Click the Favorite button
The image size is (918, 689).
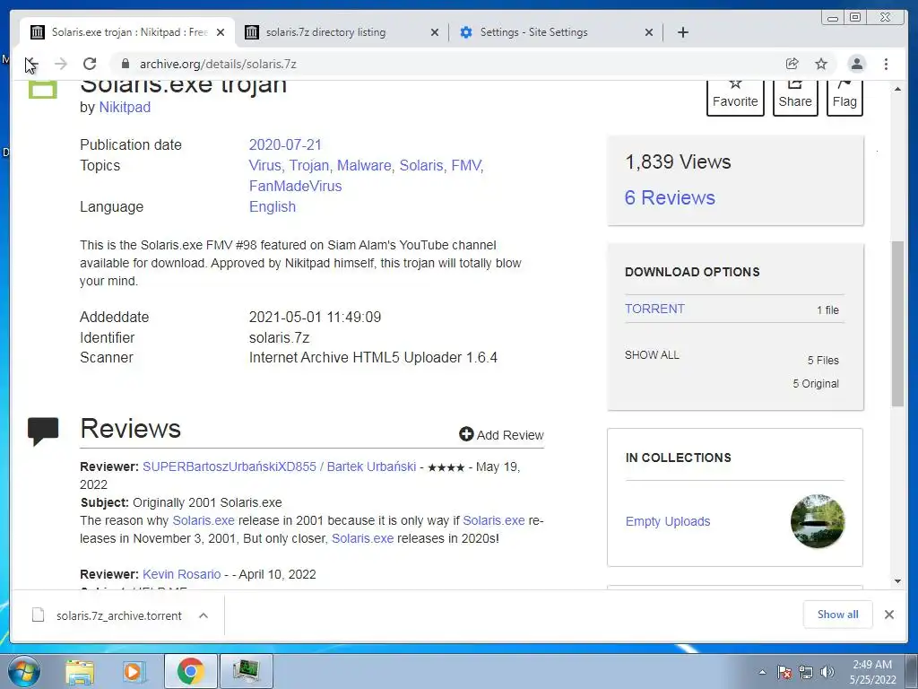point(735,98)
